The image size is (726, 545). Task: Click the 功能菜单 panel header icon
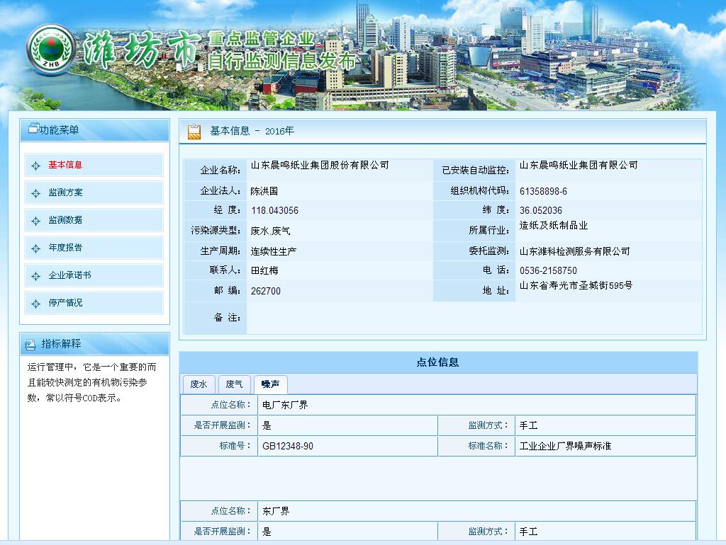33,130
